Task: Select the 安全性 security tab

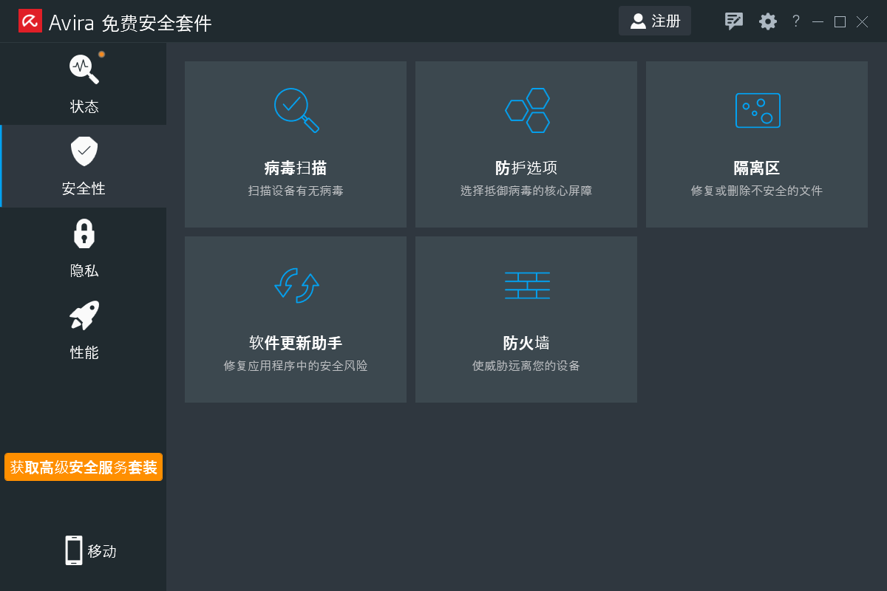Action: (84, 166)
